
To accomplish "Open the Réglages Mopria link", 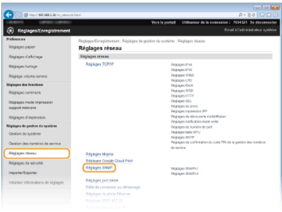I will (x=99, y=154).
